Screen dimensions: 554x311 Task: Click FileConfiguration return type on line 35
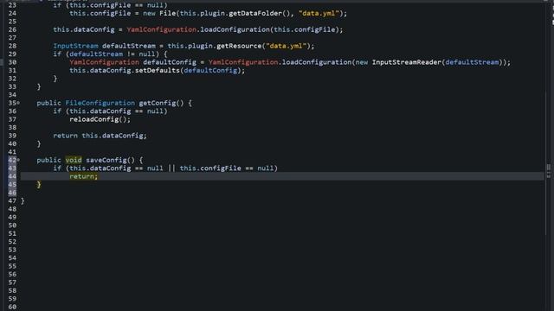[x=100, y=103]
